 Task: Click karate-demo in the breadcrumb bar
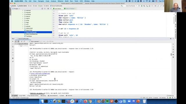(x=22, y=6)
